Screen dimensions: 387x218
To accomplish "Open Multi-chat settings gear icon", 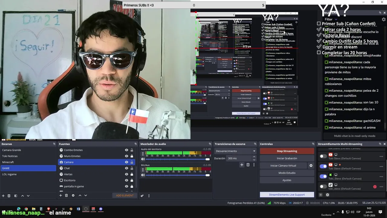I will coord(384,19).
